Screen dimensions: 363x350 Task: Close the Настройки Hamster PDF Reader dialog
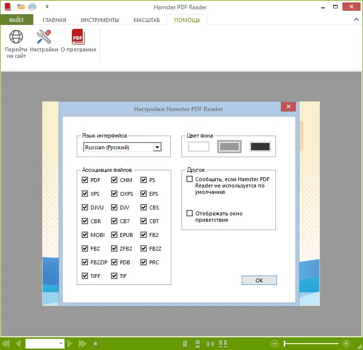[288, 107]
